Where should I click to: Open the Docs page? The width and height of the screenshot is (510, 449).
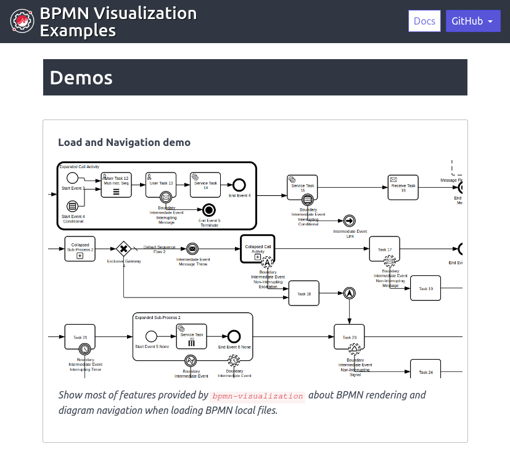click(x=424, y=21)
